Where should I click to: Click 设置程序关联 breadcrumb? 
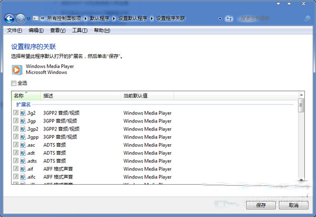point(171,18)
